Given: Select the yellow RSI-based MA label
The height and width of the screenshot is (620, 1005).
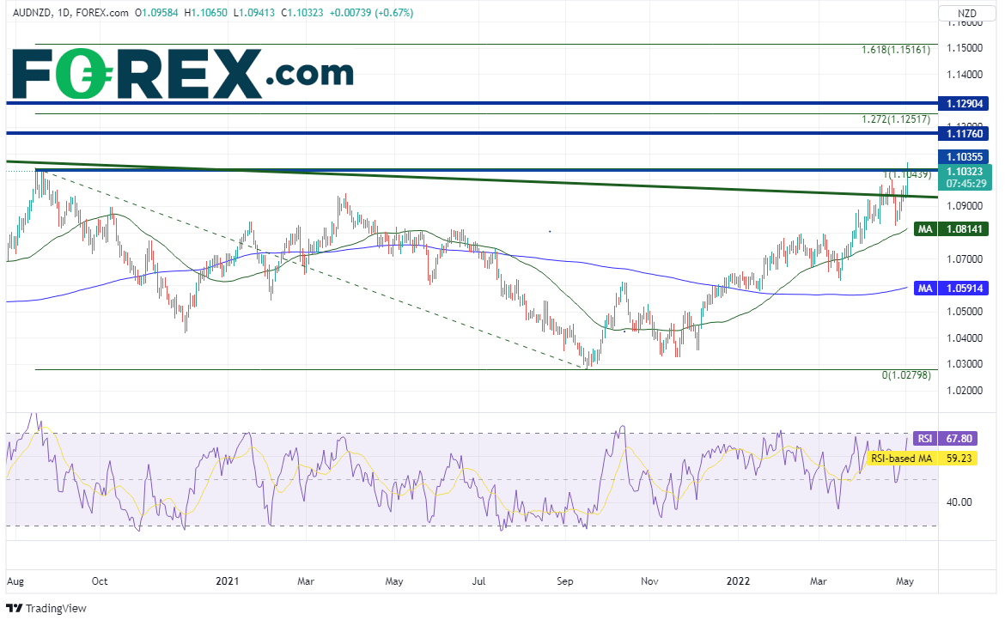Looking at the screenshot, I should (900, 458).
